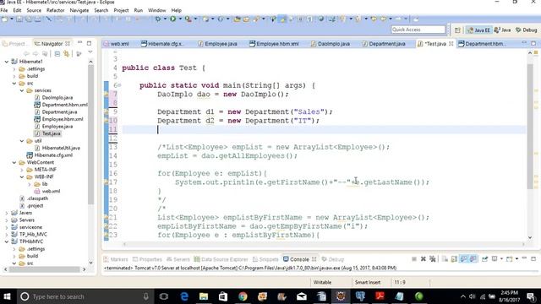
Task: Toggle Scroll Lock in Console toolbar
Action: [x=454, y=259]
